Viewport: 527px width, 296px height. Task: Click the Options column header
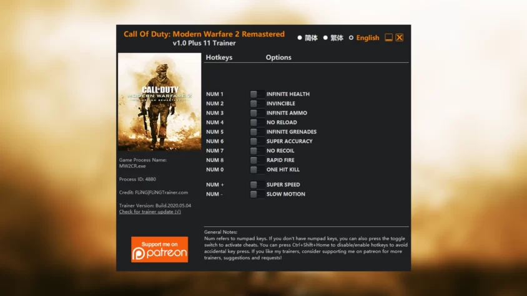click(278, 57)
